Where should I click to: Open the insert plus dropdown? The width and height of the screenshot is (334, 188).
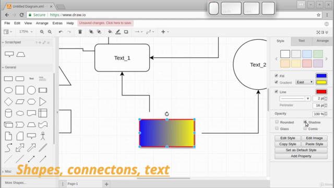point(165,32)
